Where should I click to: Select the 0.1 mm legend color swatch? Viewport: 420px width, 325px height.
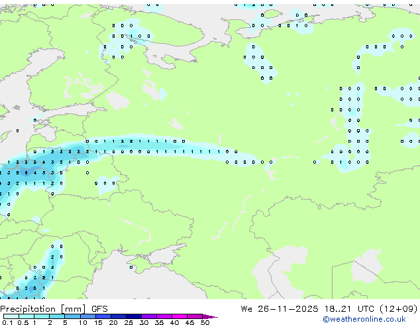11,316
